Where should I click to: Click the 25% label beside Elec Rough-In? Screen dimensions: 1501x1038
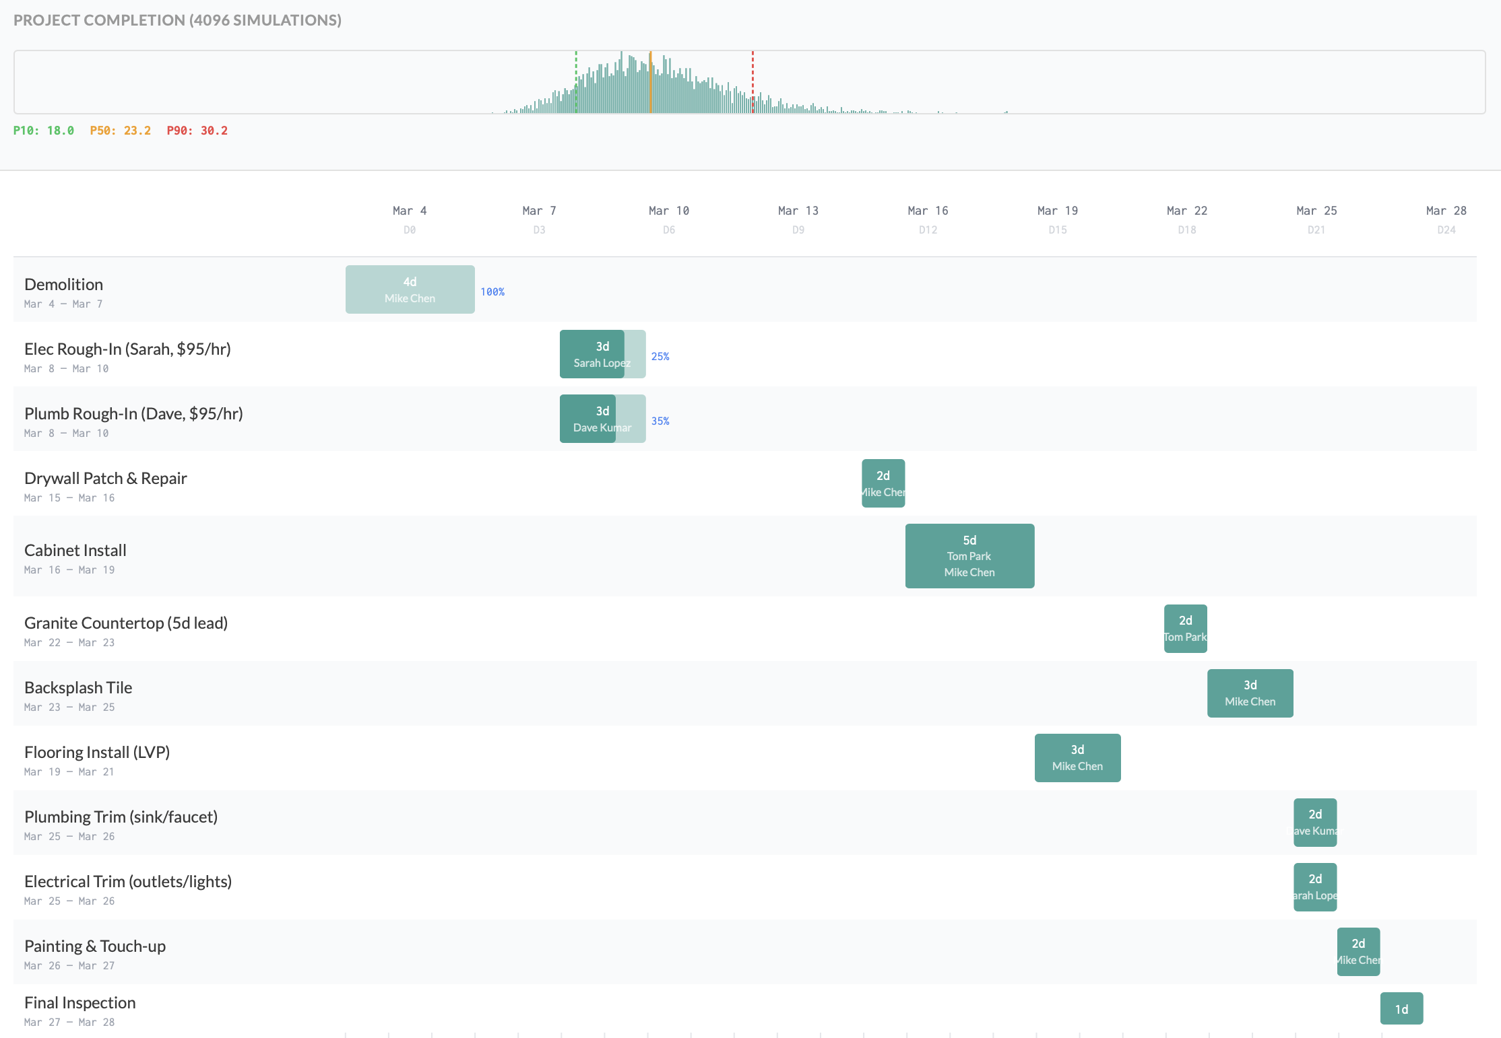tap(660, 356)
